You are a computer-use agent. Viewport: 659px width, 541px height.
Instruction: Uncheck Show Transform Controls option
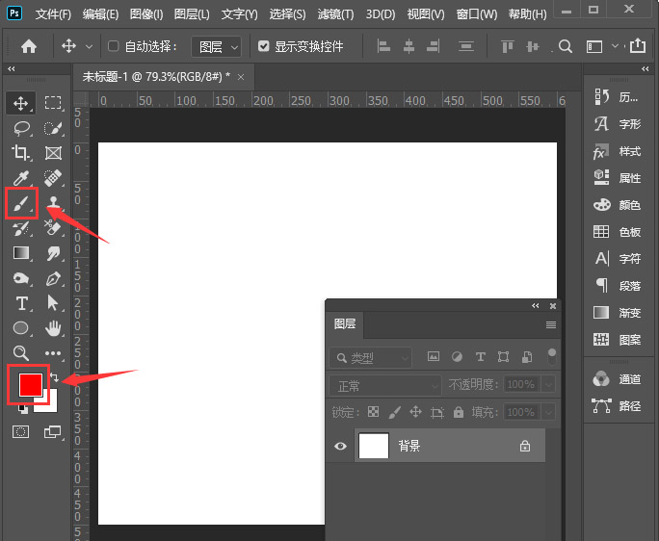click(x=264, y=46)
